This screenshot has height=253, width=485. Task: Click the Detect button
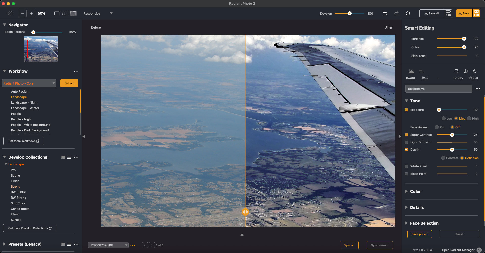point(69,83)
